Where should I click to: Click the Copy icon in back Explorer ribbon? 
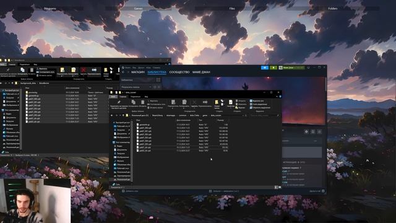click(22, 71)
